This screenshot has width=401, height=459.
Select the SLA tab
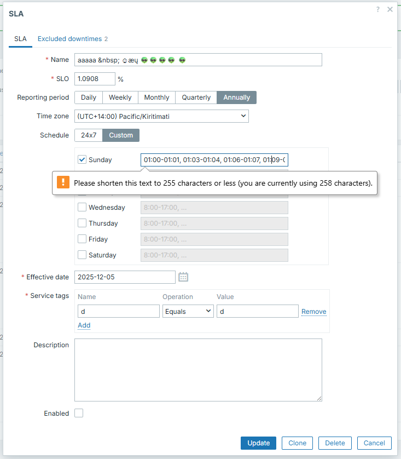point(20,39)
